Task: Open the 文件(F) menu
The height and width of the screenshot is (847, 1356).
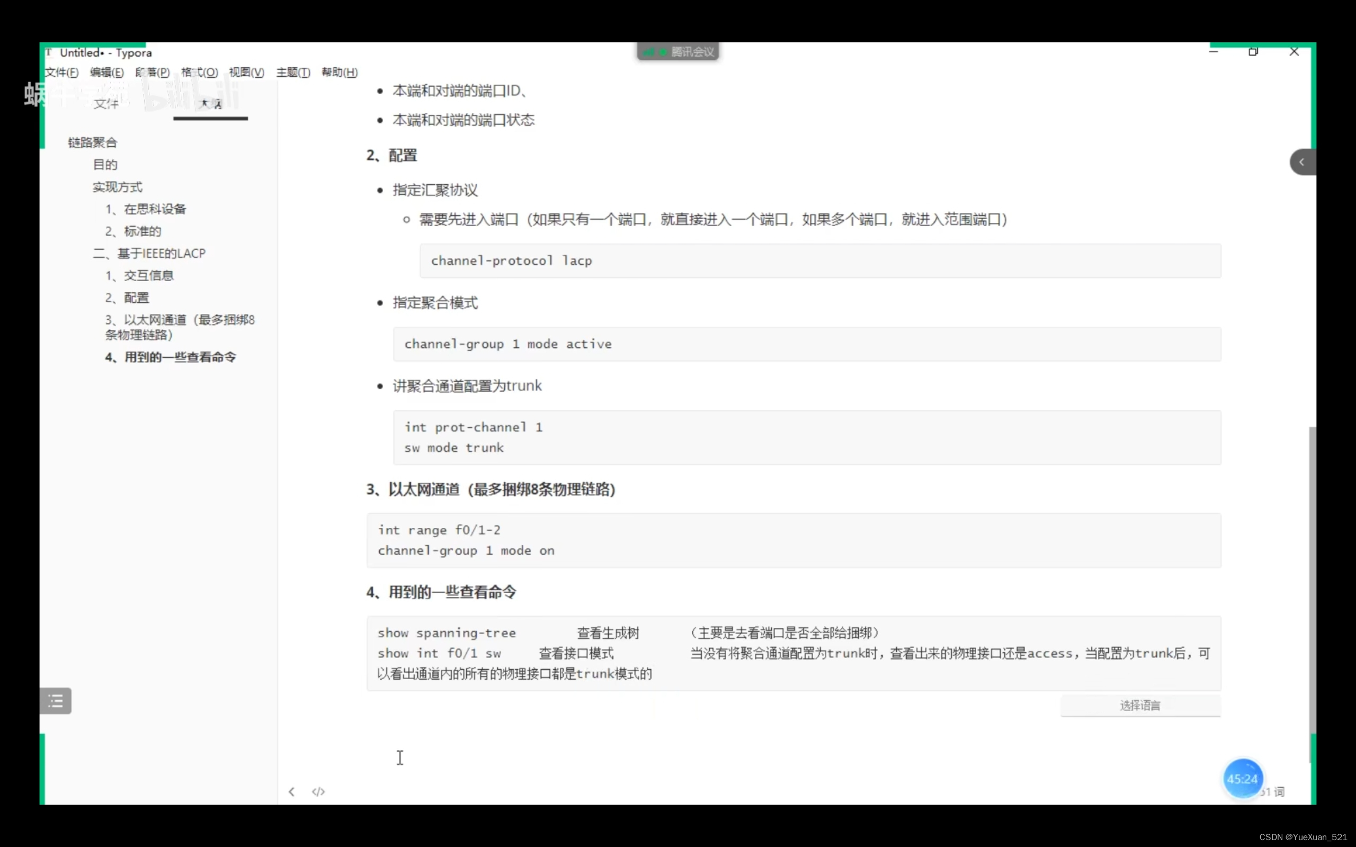Action: pos(62,73)
